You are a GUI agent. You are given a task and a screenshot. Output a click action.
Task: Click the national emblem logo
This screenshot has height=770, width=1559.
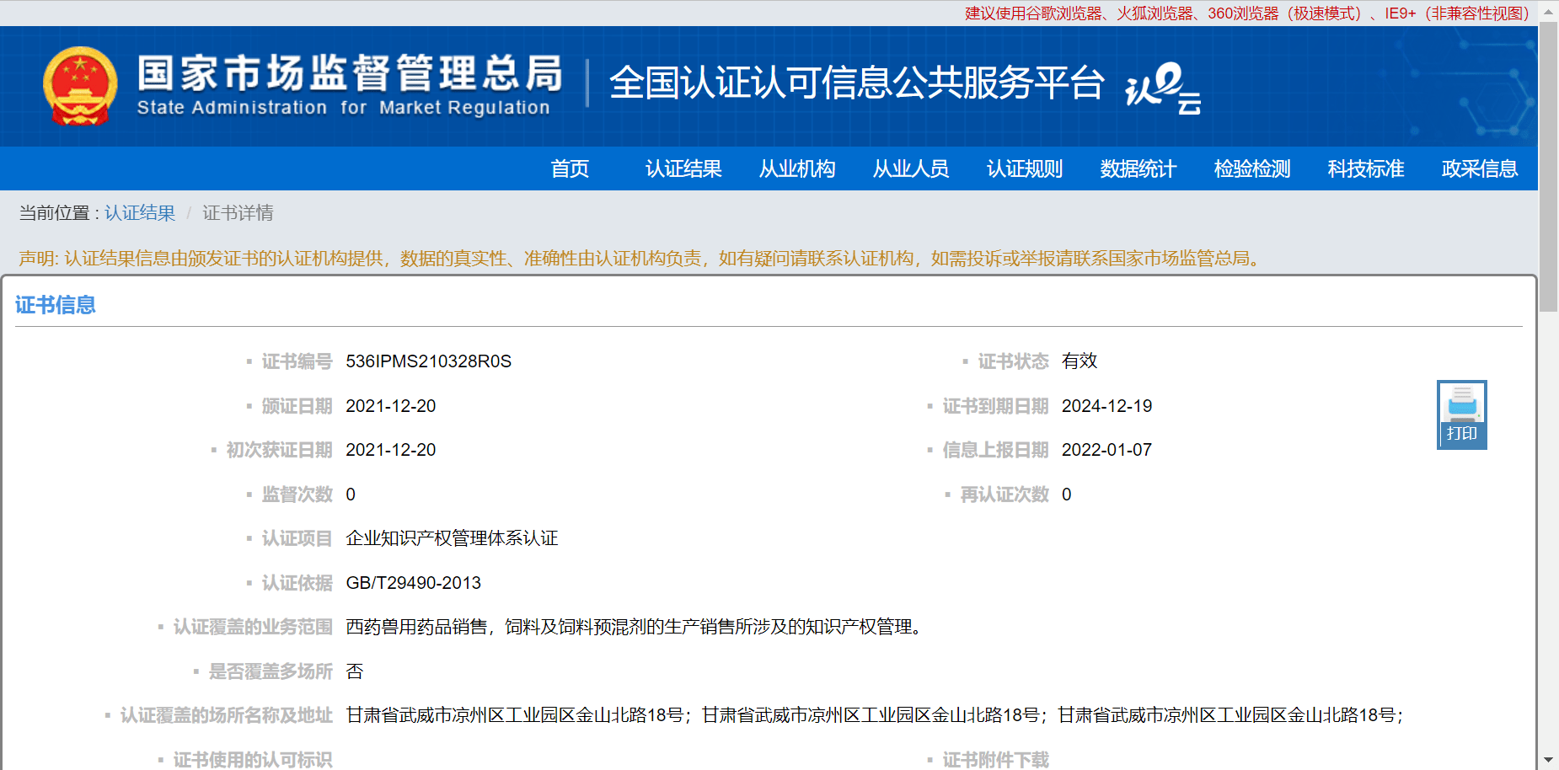click(80, 86)
